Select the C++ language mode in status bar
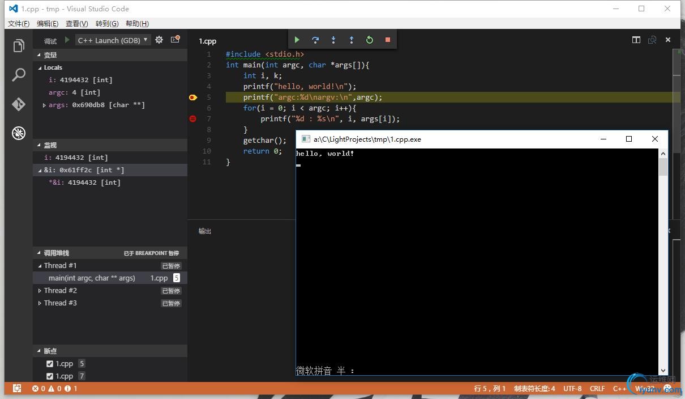The image size is (685, 399). tap(619, 389)
